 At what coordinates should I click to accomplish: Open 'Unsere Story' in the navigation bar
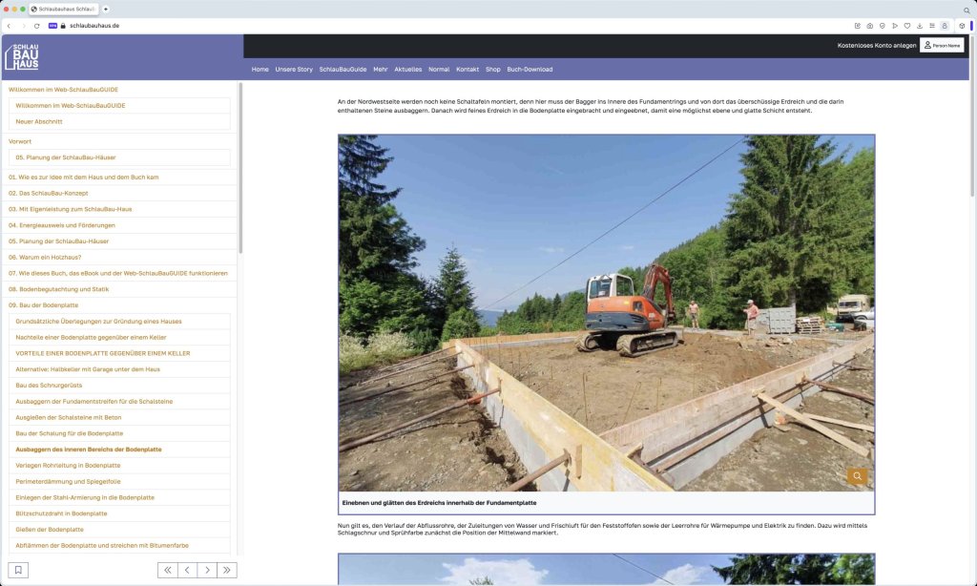[294, 70]
